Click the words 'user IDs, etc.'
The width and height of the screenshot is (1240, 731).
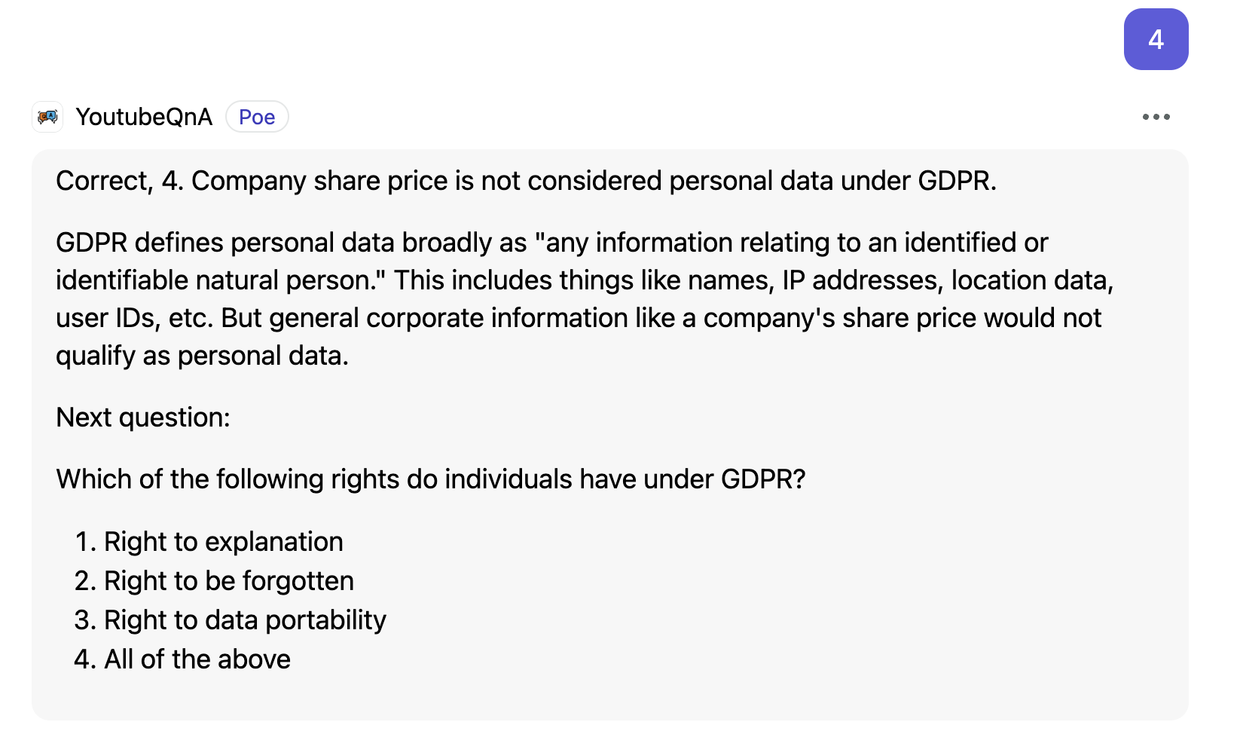tap(134, 318)
